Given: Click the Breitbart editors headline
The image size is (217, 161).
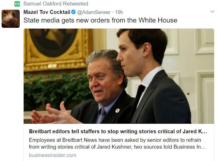Looking at the screenshot, I should point(118,132).
